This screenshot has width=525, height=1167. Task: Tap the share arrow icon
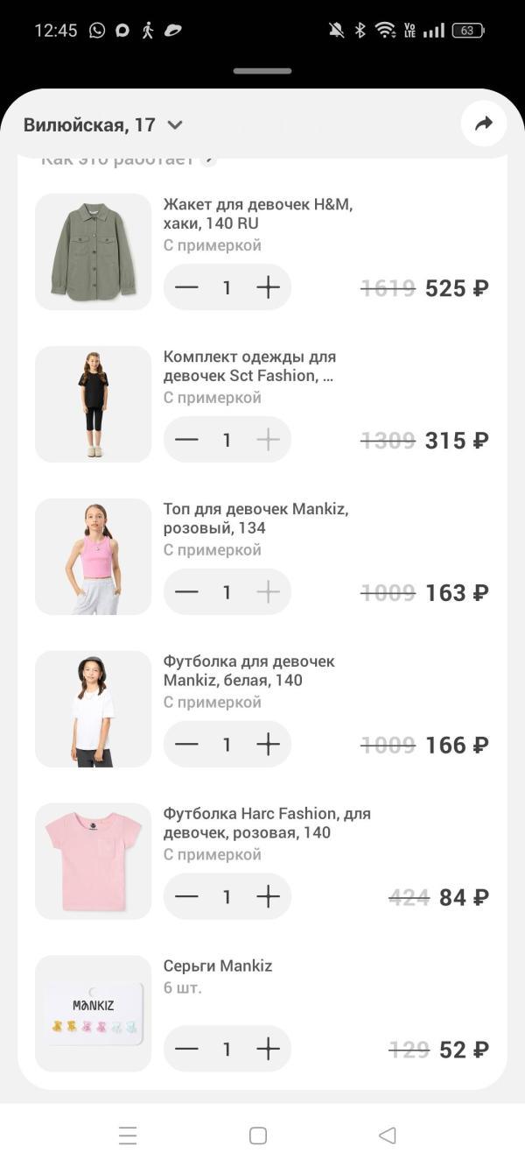pyautogui.click(x=484, y=124)
